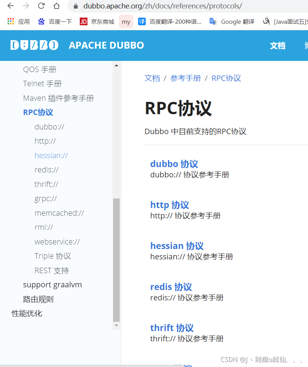Select RPC协议 in sidebar
This screenshot has height=367, width=308.
38,112
